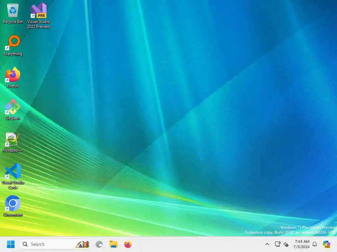Viewport: 337px width, 252px height.
Task: Click the muted volume tray icon
Action: (286, 244)
